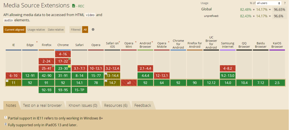The image size is (289, 130).
Task: Switch to Date relative view
Action: tap(56, 30)
